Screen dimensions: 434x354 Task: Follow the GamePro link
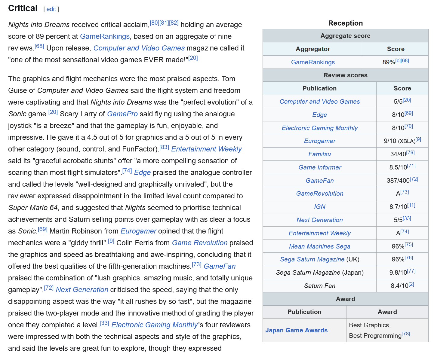click(x=122, y=114)
